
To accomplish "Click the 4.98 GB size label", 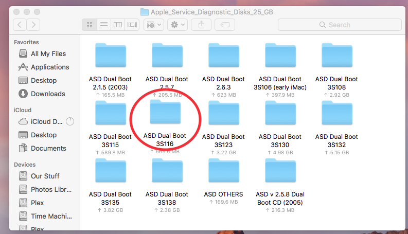I will [280, 153].
